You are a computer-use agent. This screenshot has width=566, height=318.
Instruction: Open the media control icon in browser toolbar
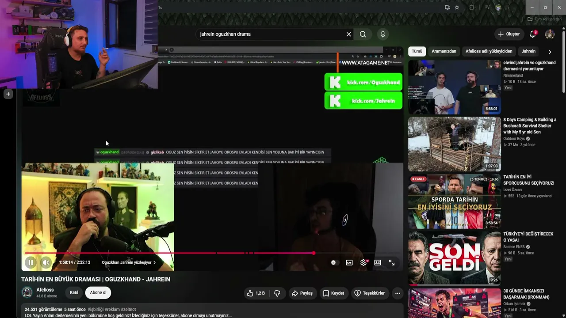[487, 8]
